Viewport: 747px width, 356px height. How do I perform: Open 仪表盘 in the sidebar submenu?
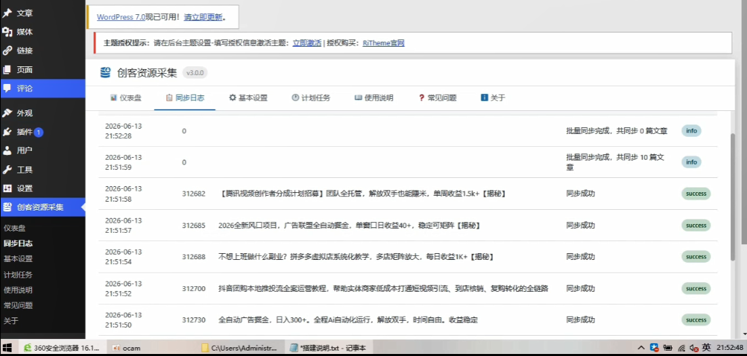pyautogui.click(x=15, y=228)
